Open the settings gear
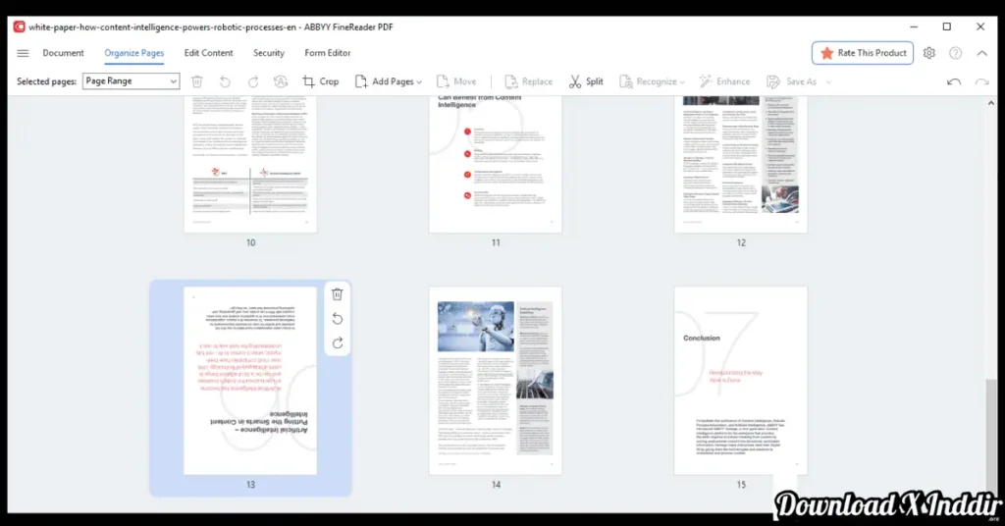 coord(929,53)
